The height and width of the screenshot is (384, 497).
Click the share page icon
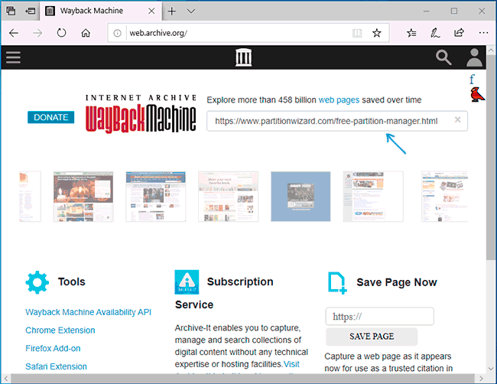[x=459, y=33]
